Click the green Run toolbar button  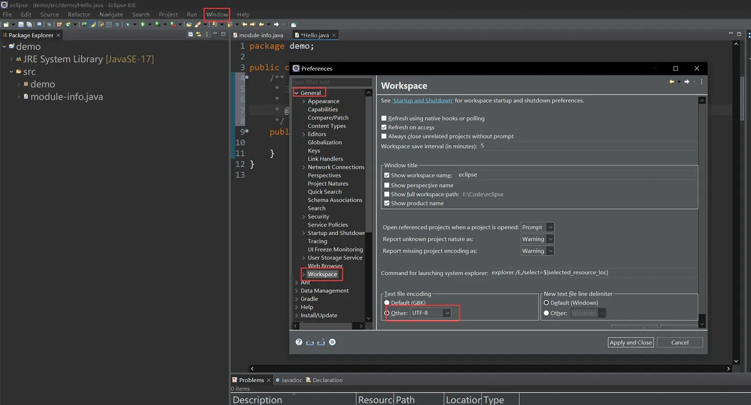(143, 25)
